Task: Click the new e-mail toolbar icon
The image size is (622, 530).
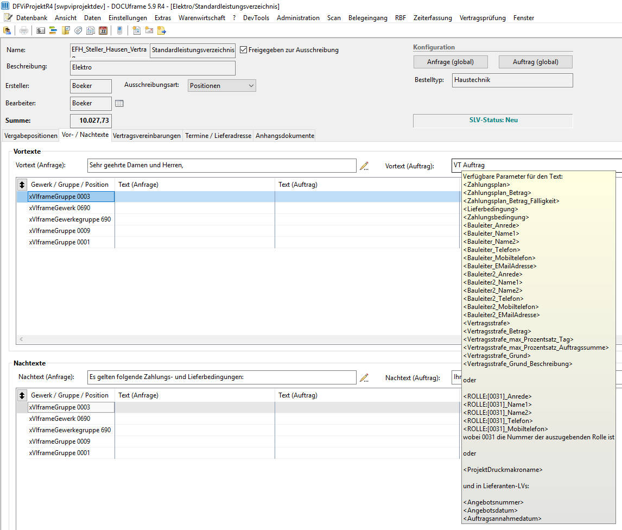Action: [149, 30]
